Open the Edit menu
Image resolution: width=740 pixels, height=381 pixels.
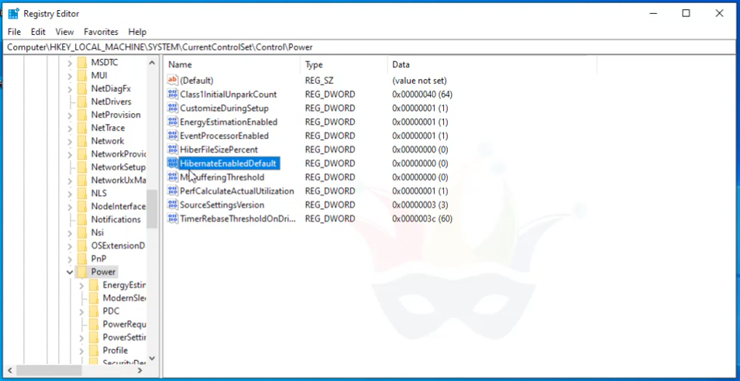38,32
